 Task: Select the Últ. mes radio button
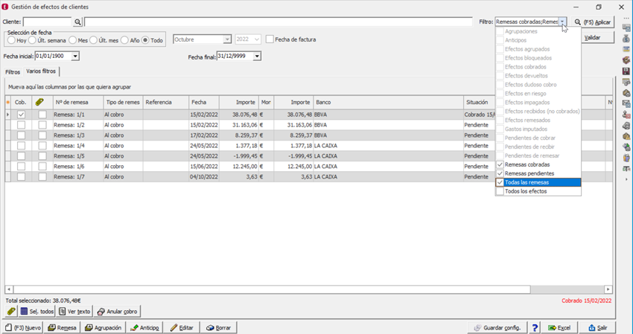tap(94, 40)
